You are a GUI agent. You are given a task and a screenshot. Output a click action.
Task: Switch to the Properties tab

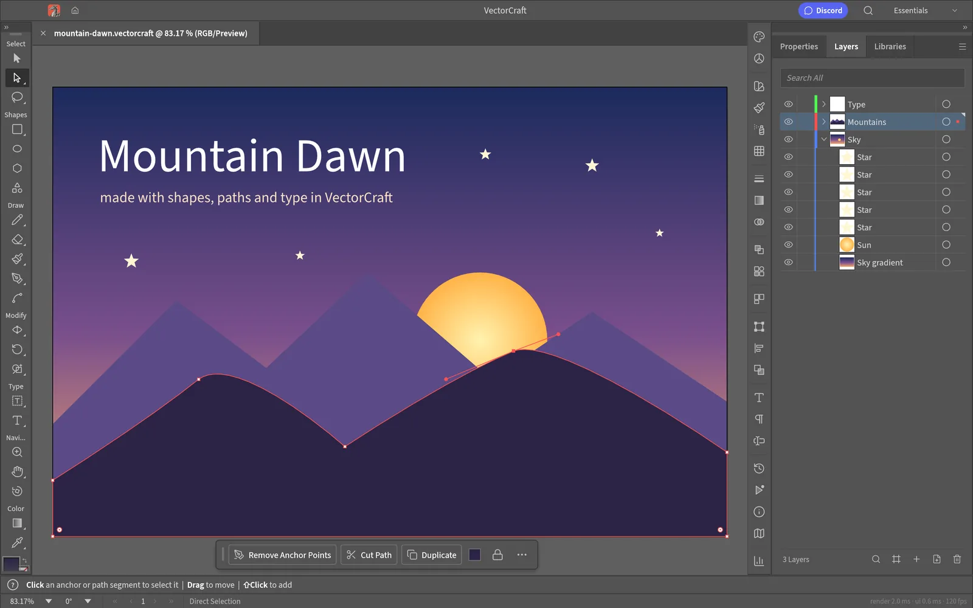tap(799, 47)
